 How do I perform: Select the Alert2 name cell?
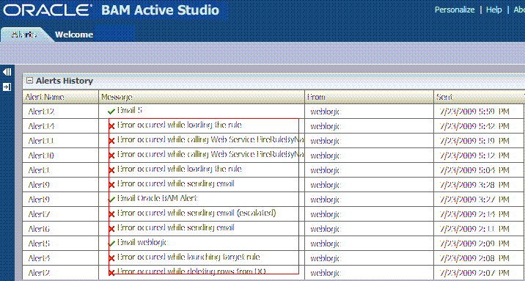pos(61,272)
